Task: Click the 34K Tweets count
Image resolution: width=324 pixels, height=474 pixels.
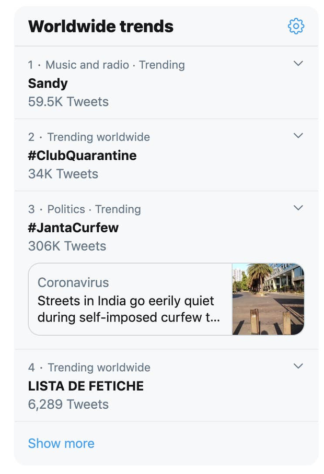Action: pyautogui.click(x=63, y=174)
